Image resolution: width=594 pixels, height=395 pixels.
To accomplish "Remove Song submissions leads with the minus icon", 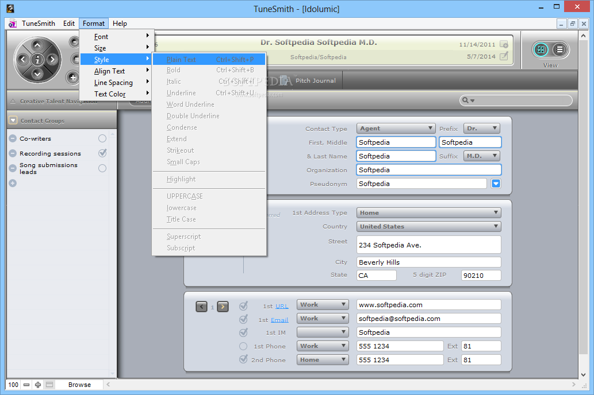I will [13, 168].
